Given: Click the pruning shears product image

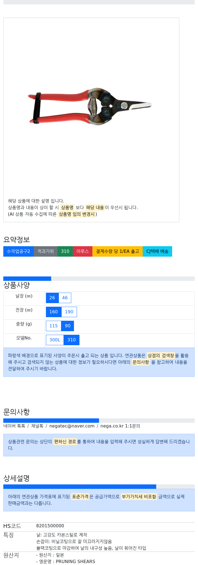Looking at the screenshot, I should 89,106.
